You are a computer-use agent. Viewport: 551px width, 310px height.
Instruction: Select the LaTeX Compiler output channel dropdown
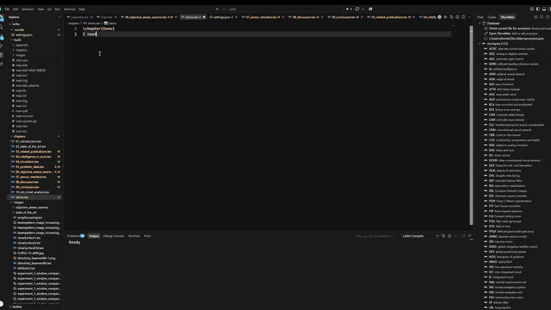click(x=420, y=236)
